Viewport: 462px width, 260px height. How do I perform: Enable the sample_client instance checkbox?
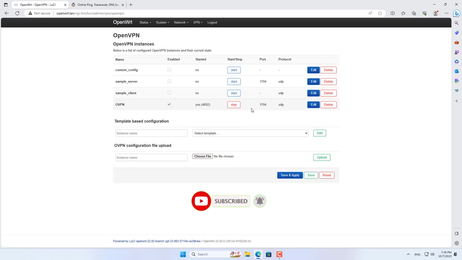pyautogui.click(x=169, y=93)
